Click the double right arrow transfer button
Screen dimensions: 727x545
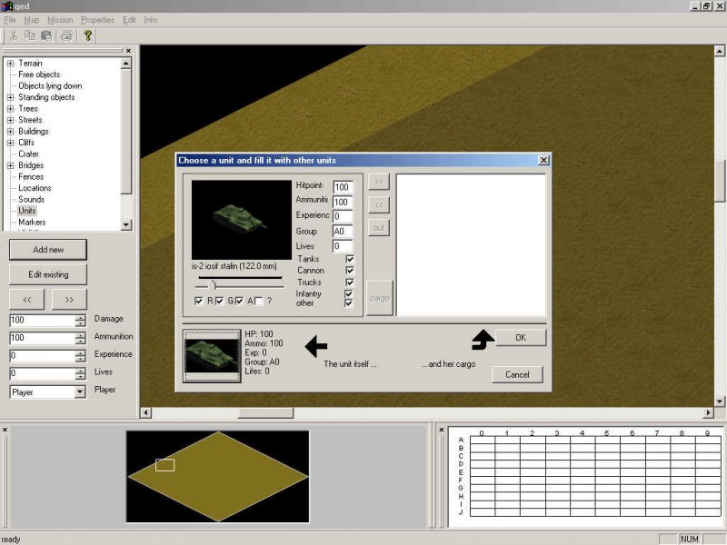(379, 183)
